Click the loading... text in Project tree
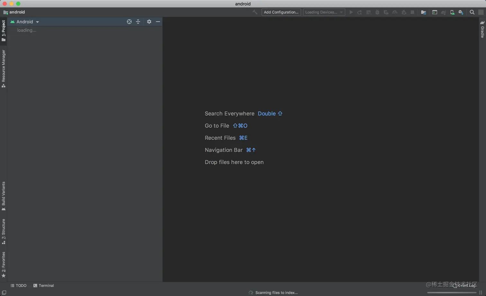This screenshot has width=486, height=296. tap(27, 30)
